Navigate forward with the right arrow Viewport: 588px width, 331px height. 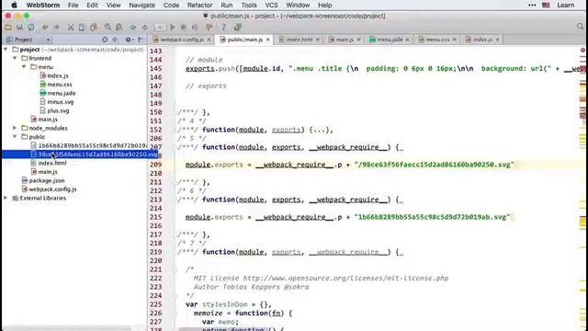coord(145,28)
